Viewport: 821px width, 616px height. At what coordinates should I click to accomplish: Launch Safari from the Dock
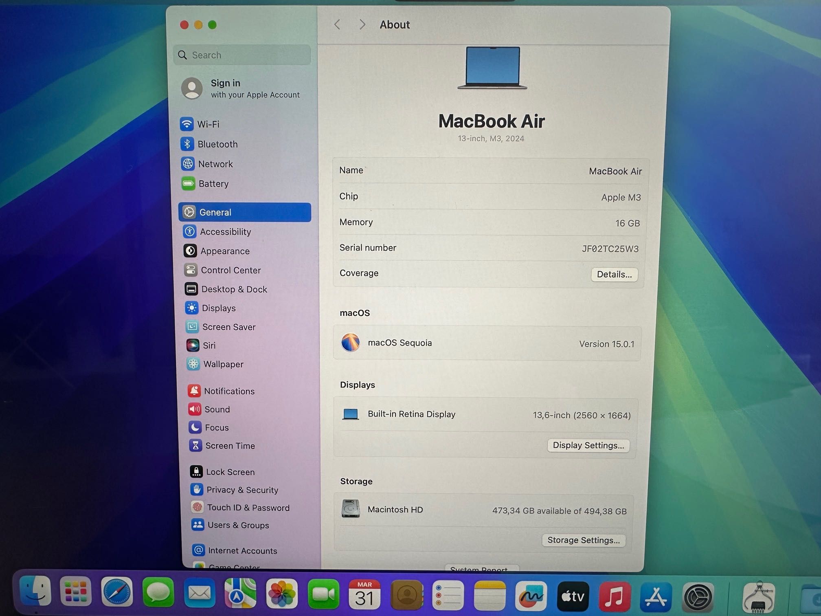(117, 592)
